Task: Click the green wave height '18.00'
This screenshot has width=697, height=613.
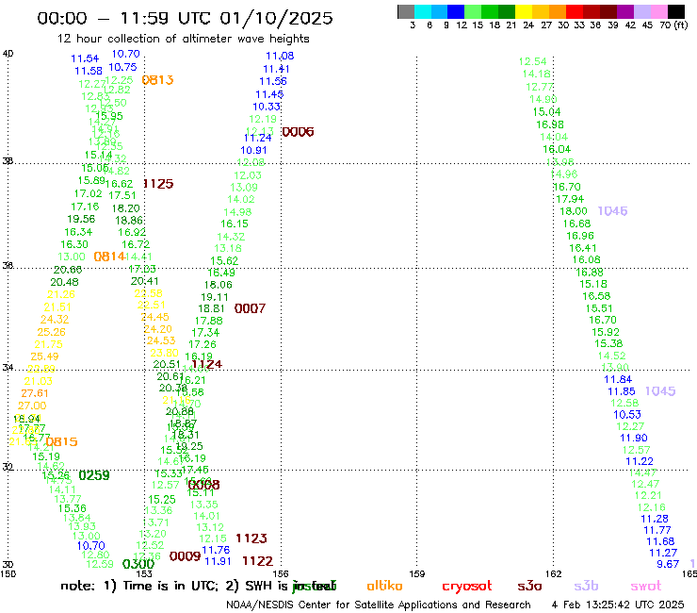Action: click(x=574, y=211)
